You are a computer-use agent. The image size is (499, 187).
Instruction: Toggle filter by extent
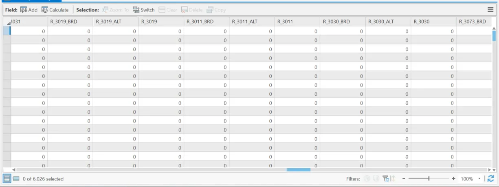click(x=385, y=179)
